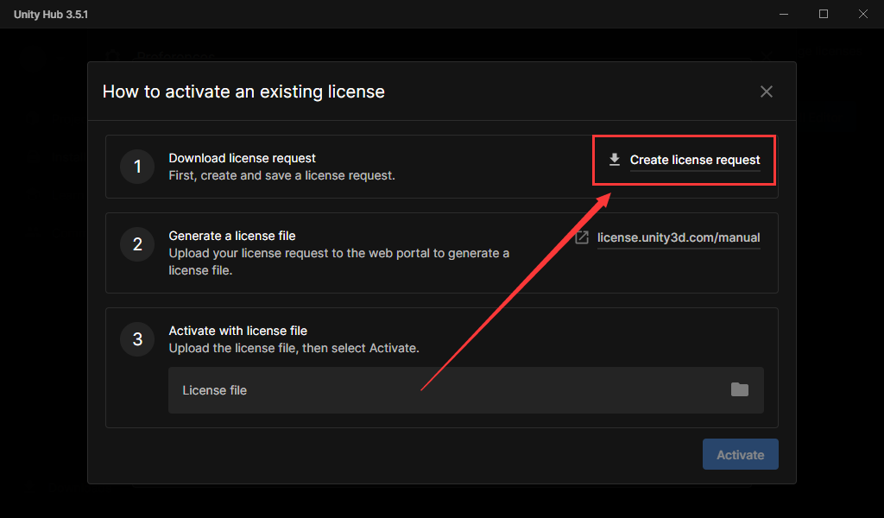Screen dimensions: 884x518
Task: Minimize the Unity Hub window
Action: (x=784, y=14)
